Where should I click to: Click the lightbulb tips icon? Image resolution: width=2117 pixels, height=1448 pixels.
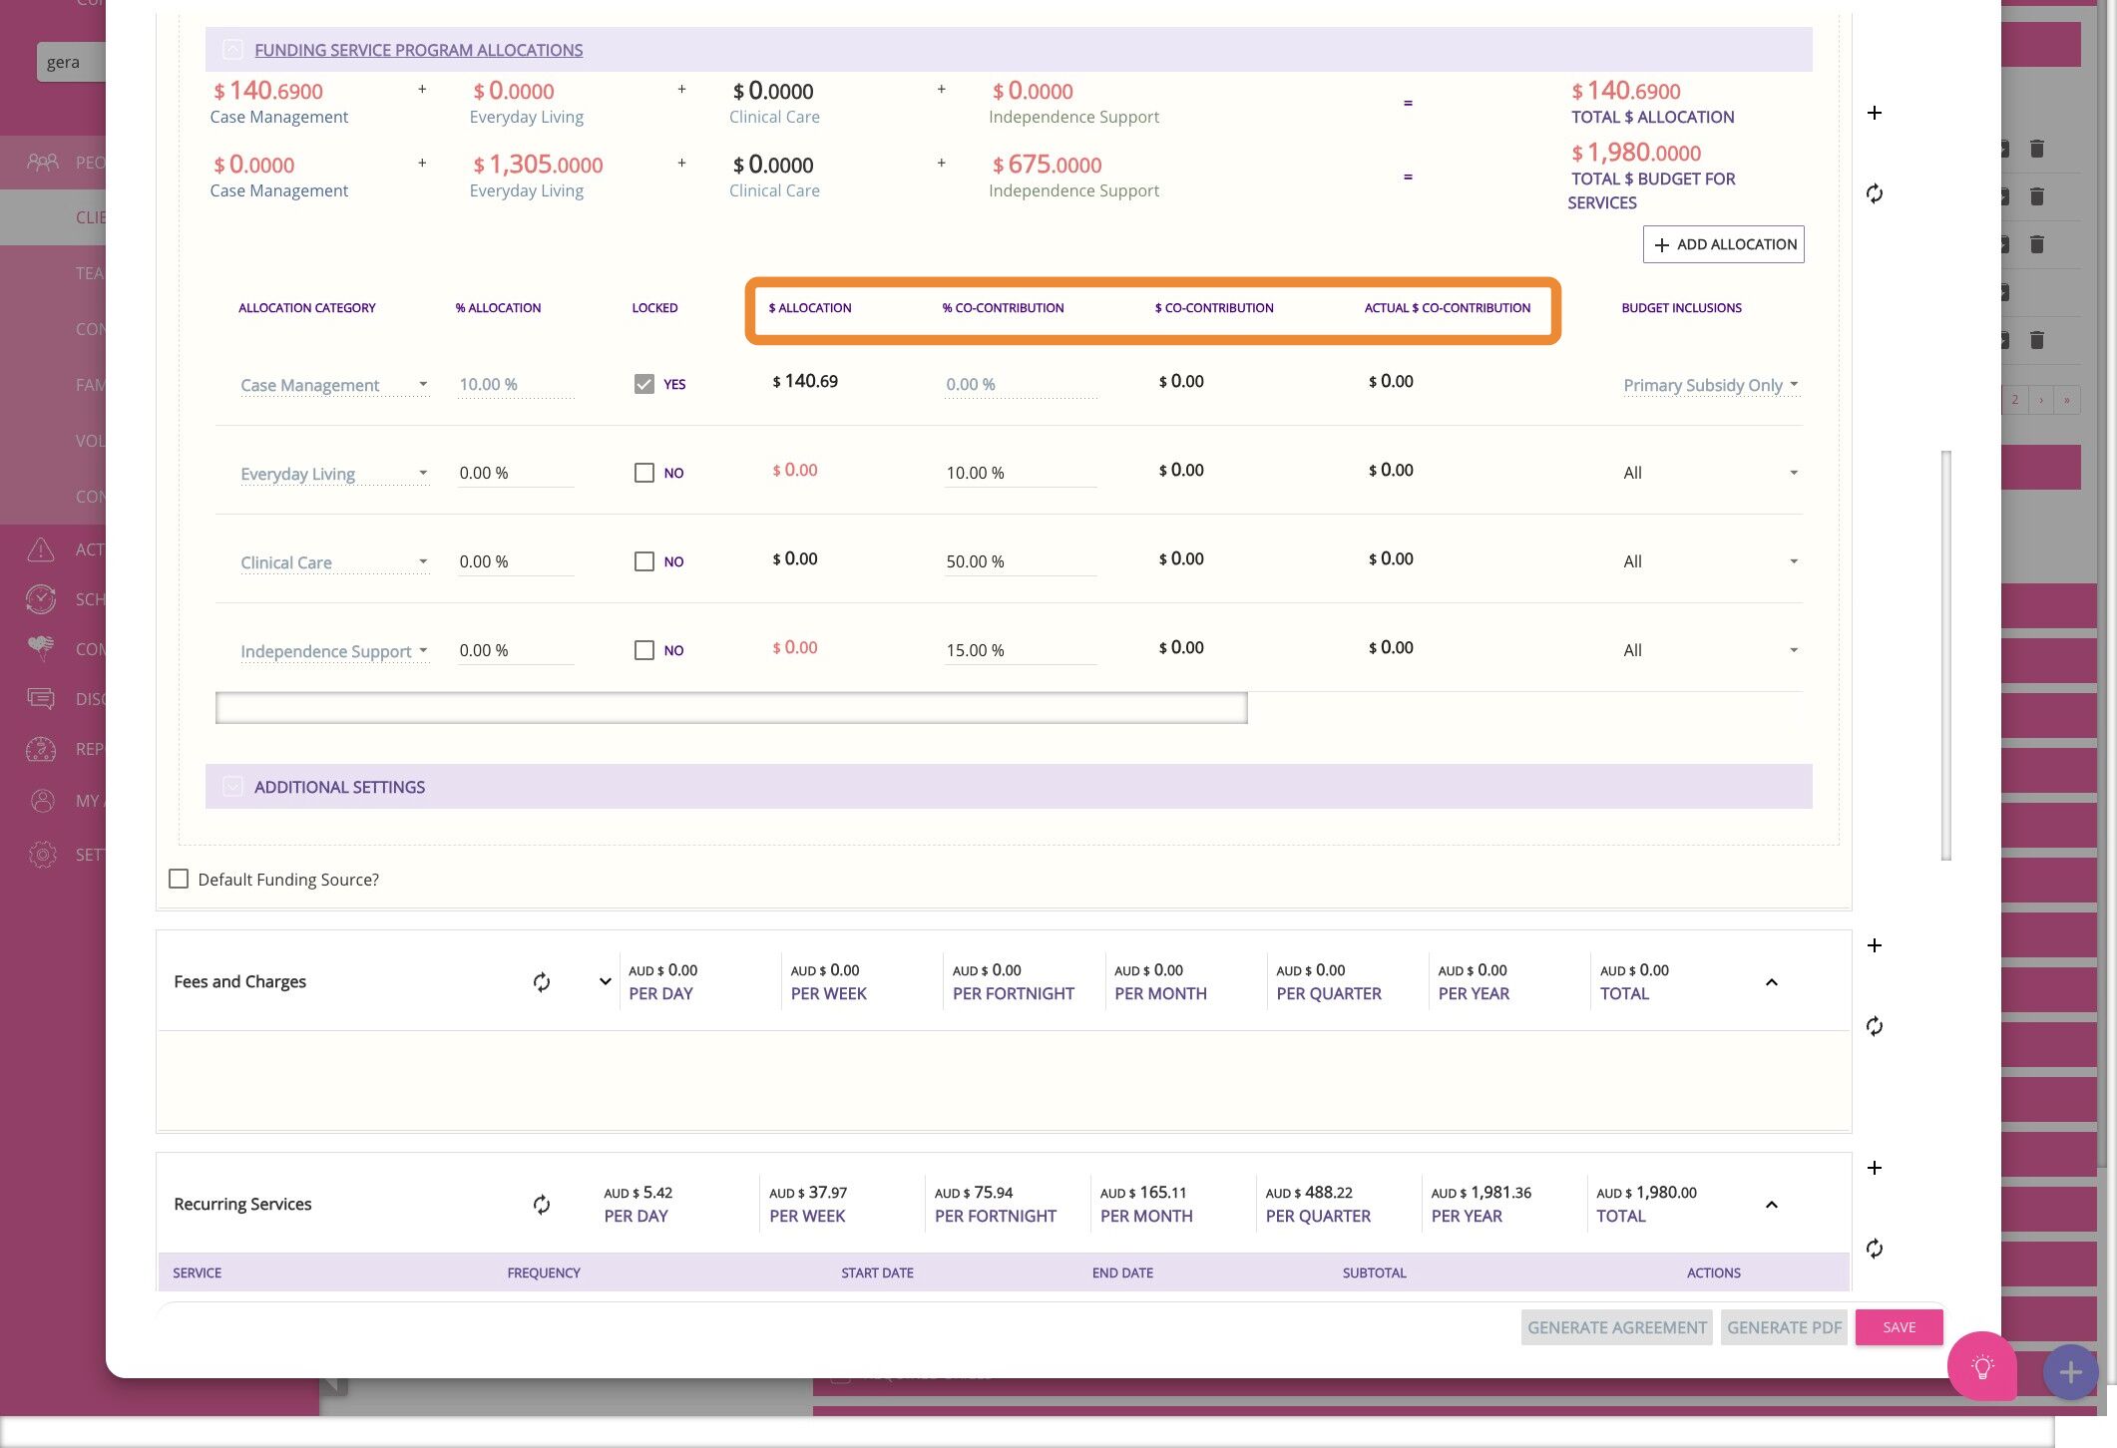point(1981,1366)
